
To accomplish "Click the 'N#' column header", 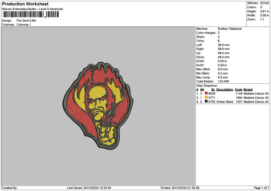I will [x=202, y=90].
